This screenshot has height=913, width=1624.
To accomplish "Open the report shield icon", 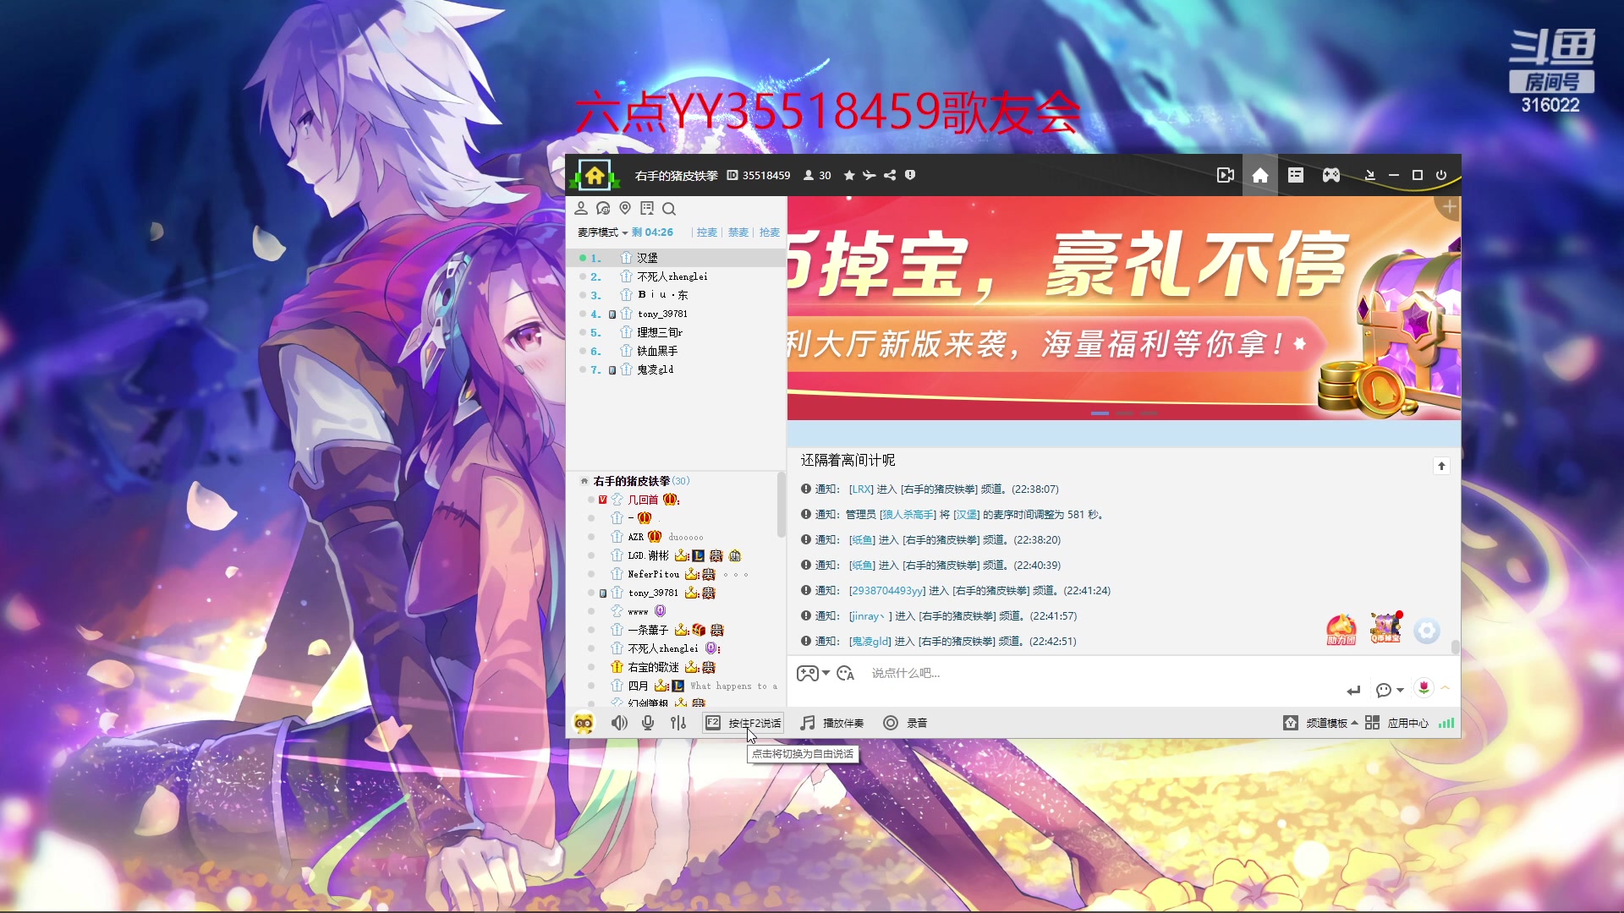I will (x=910, y=175).
